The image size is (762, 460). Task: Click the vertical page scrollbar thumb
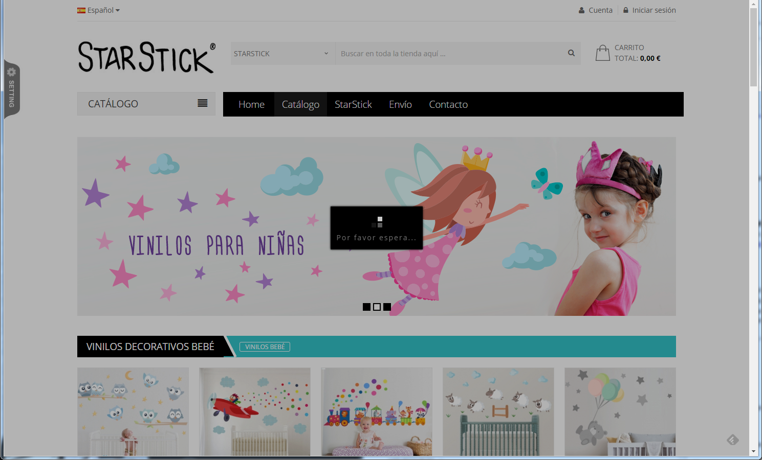coord(753,46)
